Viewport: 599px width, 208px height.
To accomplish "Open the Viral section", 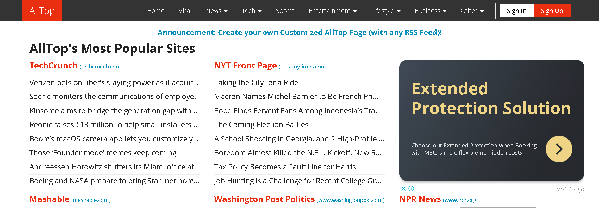I will (185, 11).
